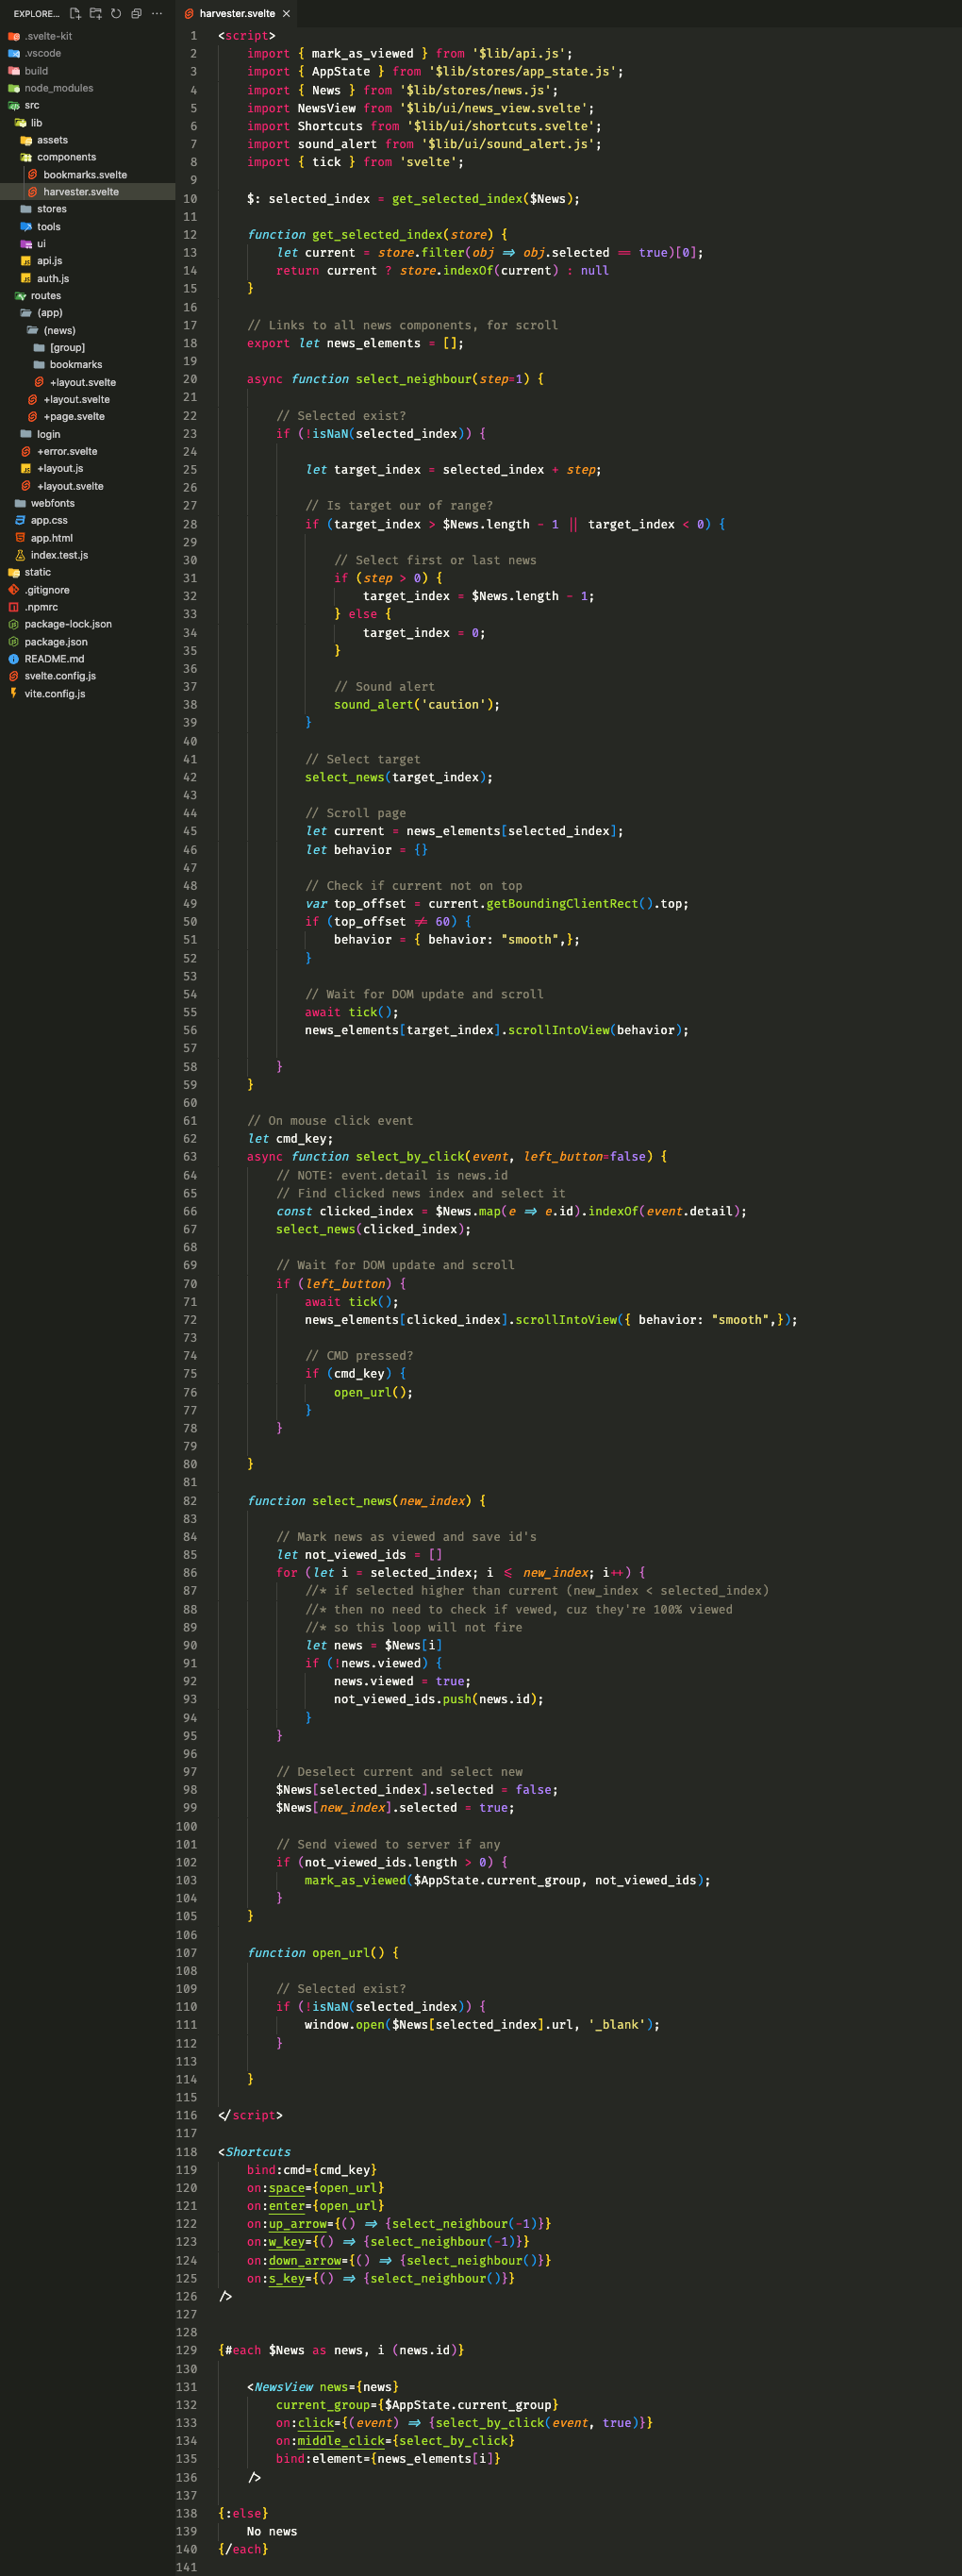Click the Vite lightning icon beside vite.config.js
The image size is (962, 2576).
14,693
